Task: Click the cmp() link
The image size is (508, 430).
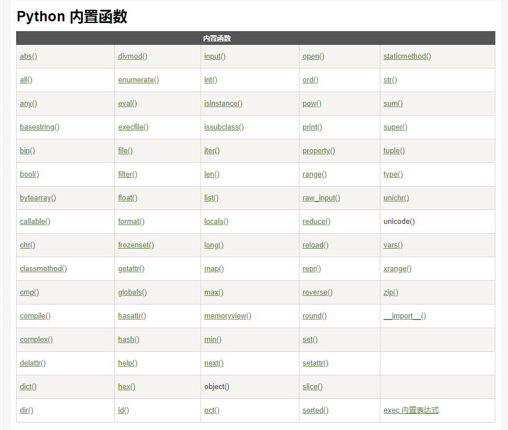Action: point(29,292)
